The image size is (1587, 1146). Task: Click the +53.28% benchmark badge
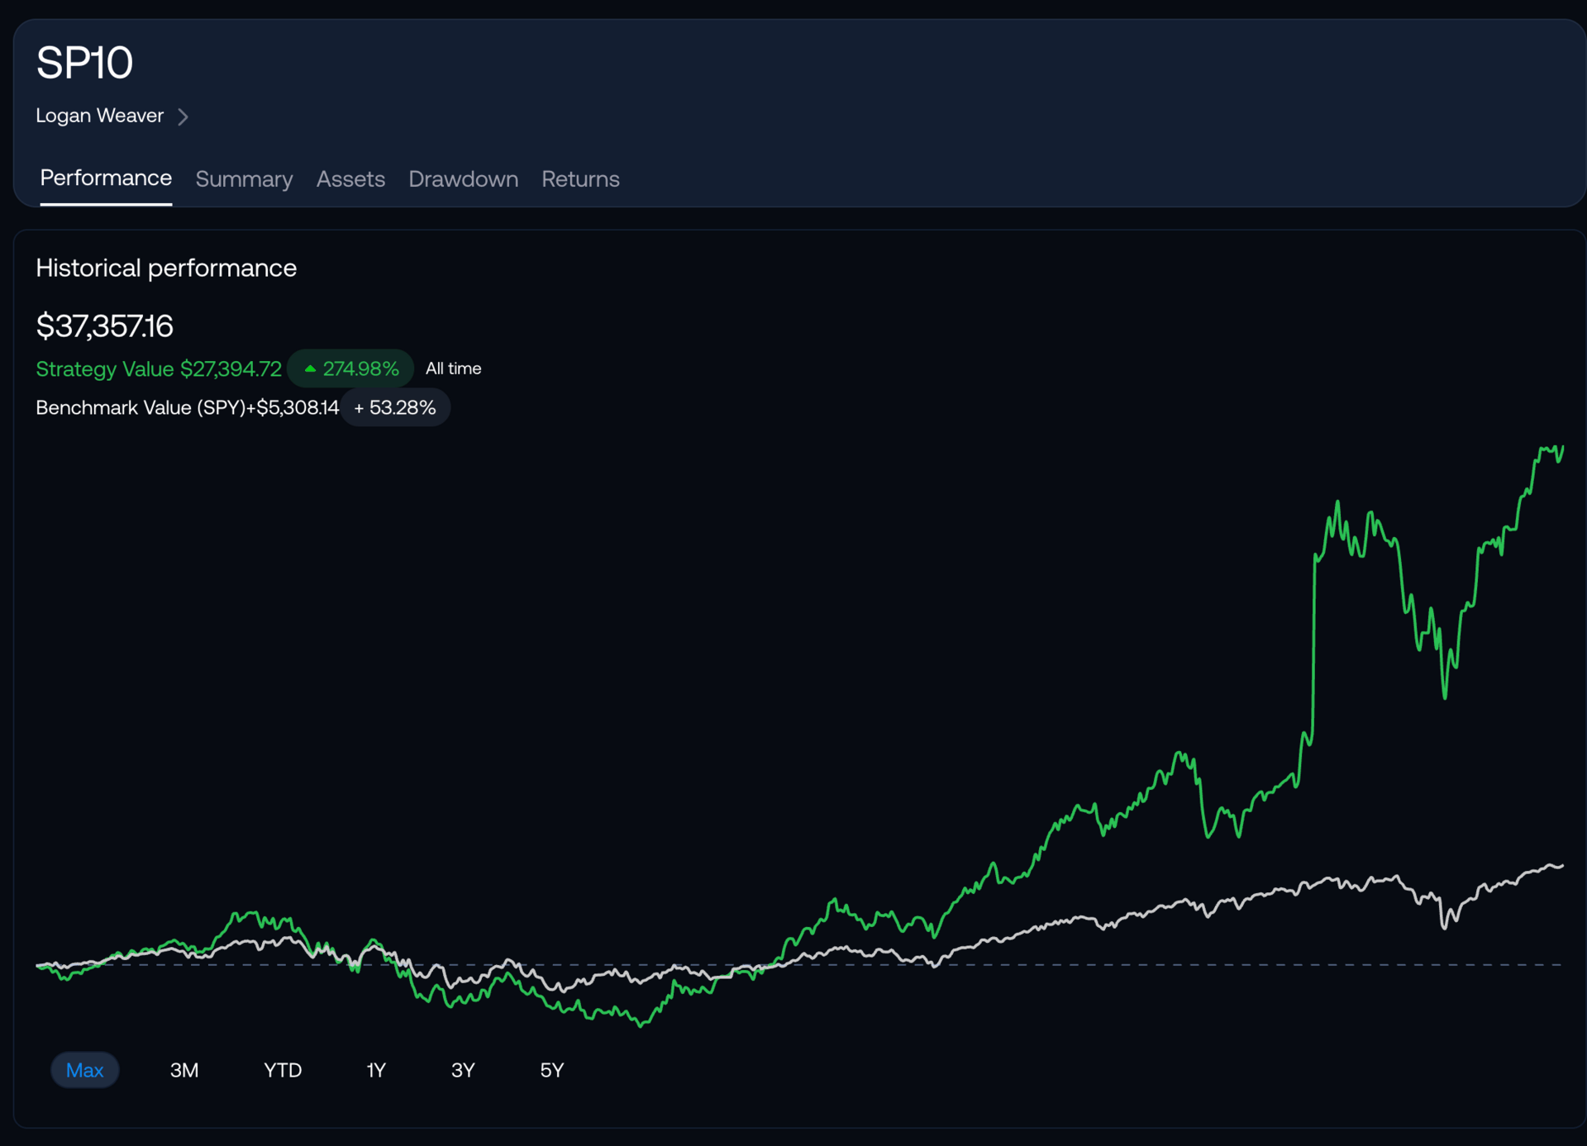click(395, 407)
